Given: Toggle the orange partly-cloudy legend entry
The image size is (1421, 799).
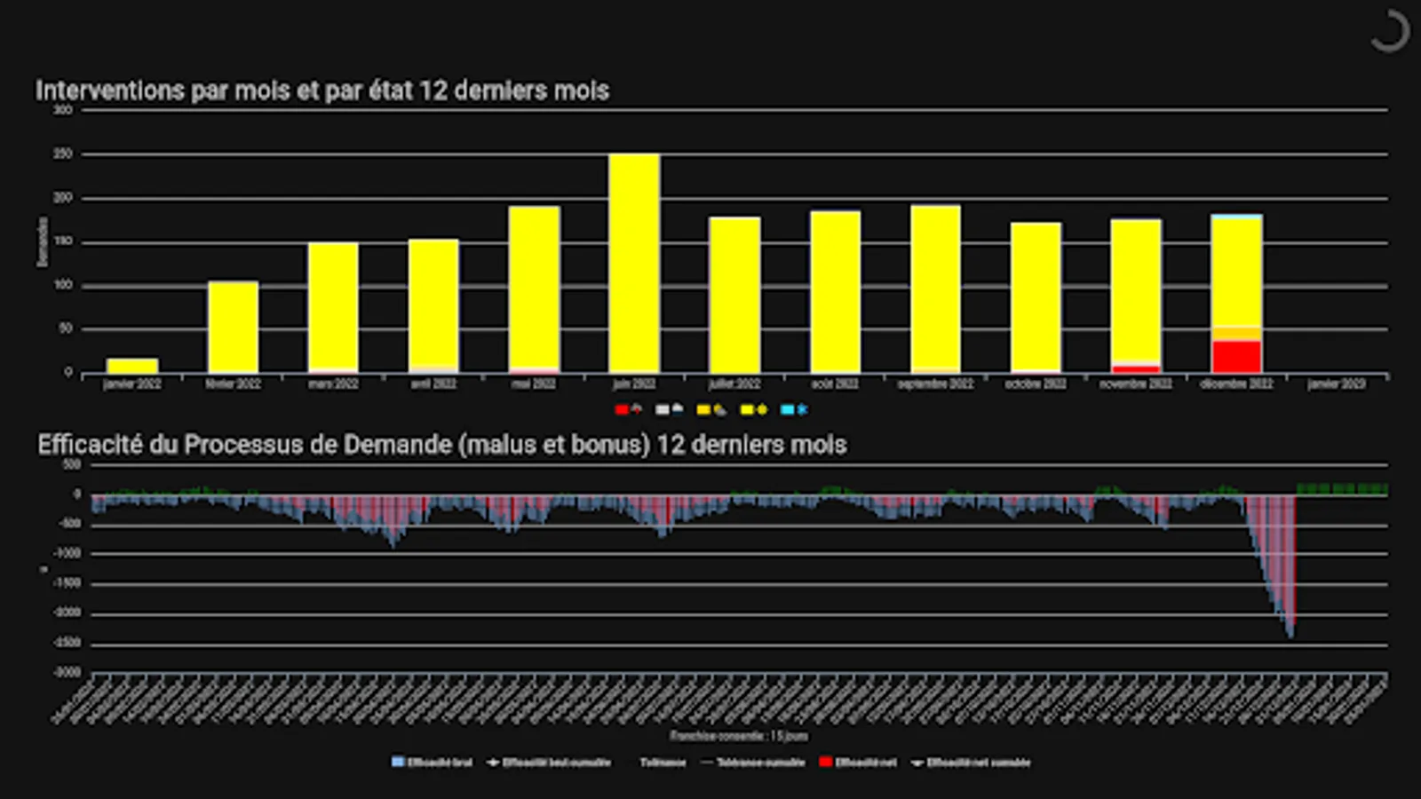Looking at the screenshot, I should (711, 409).
